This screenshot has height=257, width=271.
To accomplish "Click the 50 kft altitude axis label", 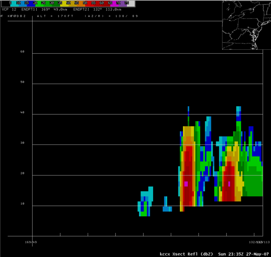I will pos(22,82).
